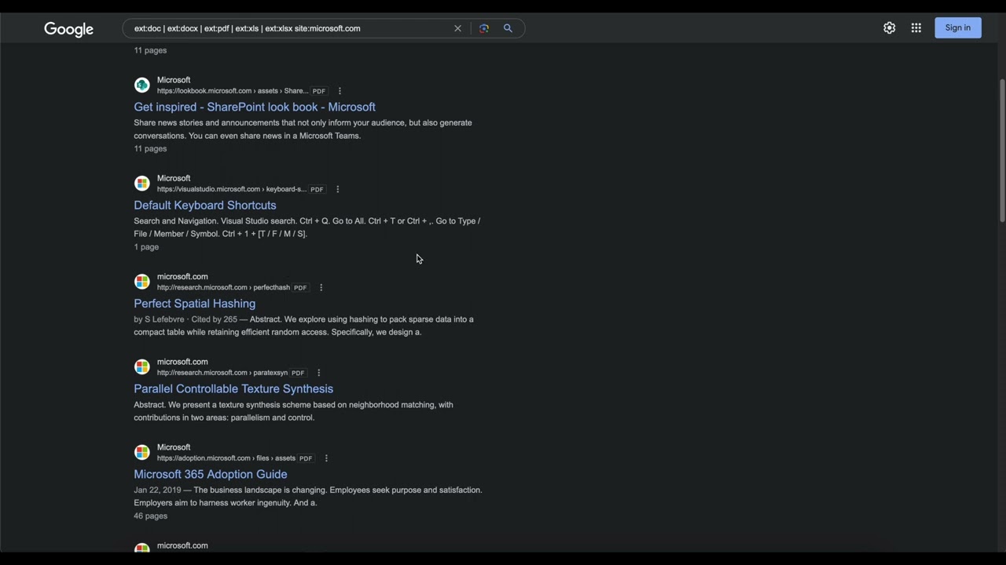Click the Microsoft favicon of the Visual Studio result
Image resolution: width=1006 pixels, height=565 pixels.
tap(141, 183)
